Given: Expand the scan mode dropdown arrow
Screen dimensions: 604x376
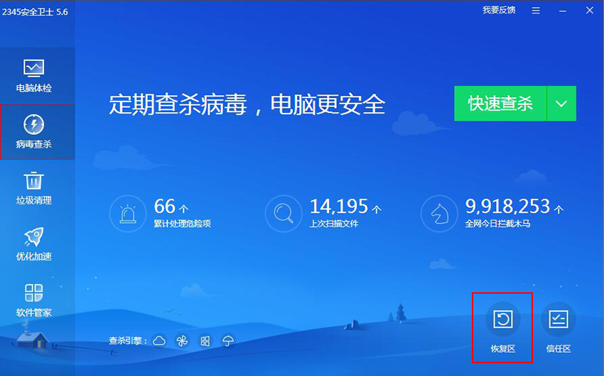Looking at the screenshot, I should (561, 104).
